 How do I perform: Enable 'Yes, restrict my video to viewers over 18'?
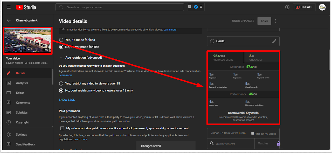pos(61,83)
